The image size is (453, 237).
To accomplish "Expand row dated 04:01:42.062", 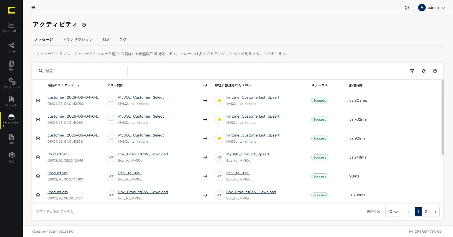I will point(38,100).
